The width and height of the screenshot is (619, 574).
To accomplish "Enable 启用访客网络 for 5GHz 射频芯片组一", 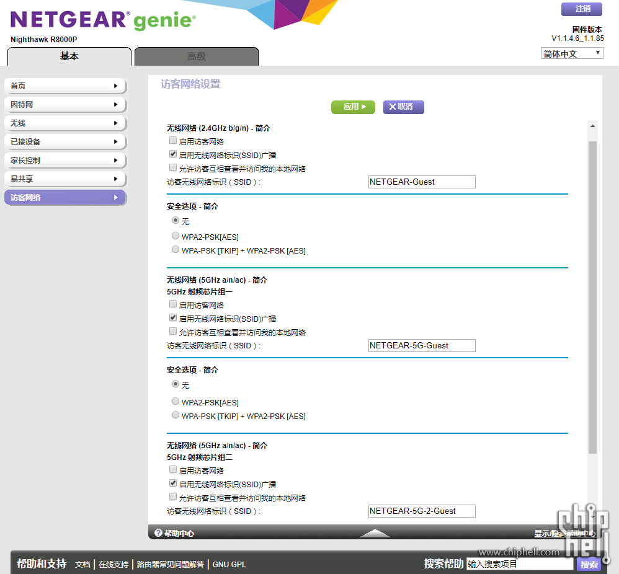I will coord(173,304).
